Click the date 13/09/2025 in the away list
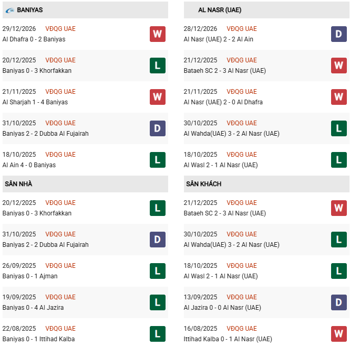Image resolution: width=350 pixels, height=347 pixels. tap(200, 297)
